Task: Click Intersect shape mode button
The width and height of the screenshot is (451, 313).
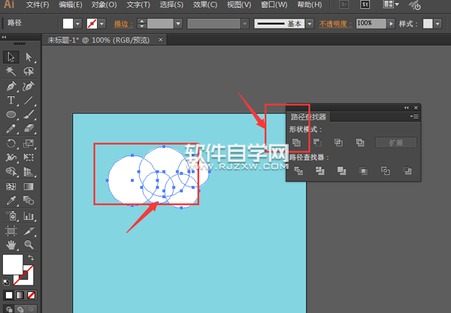Action: pos(338,143)
